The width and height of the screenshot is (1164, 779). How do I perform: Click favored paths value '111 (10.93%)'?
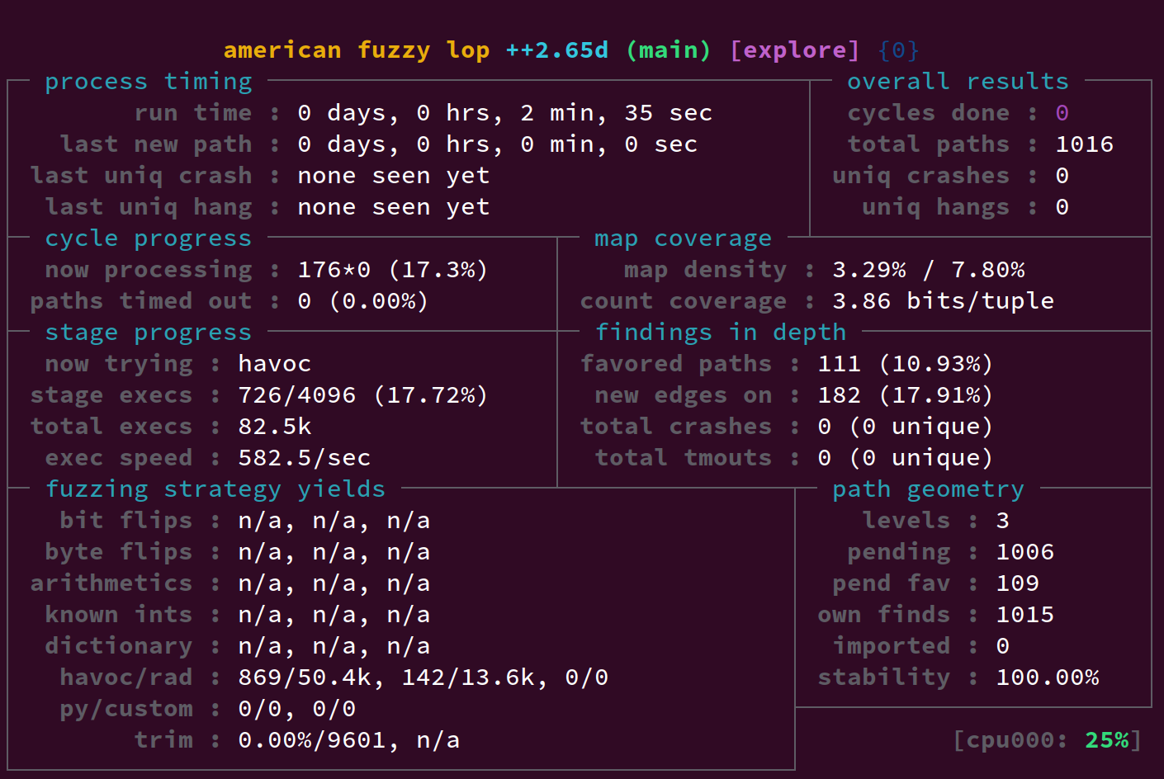tap(906, 364)
